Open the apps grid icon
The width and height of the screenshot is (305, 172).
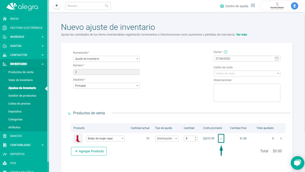(x=253, y=5)
